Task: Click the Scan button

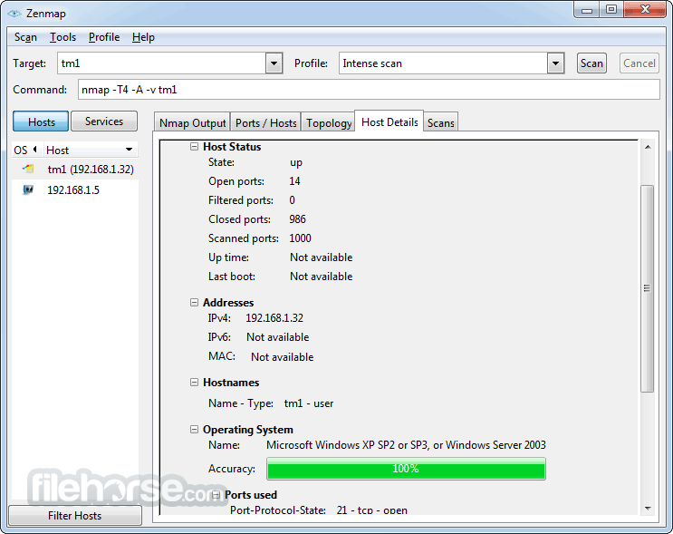Action: [591, 63]
